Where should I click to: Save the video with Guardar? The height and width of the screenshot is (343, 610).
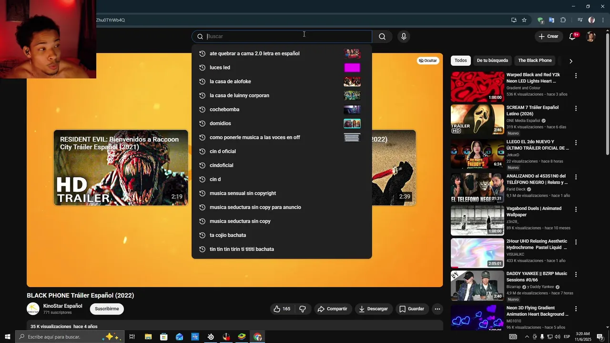coord(412,309)
